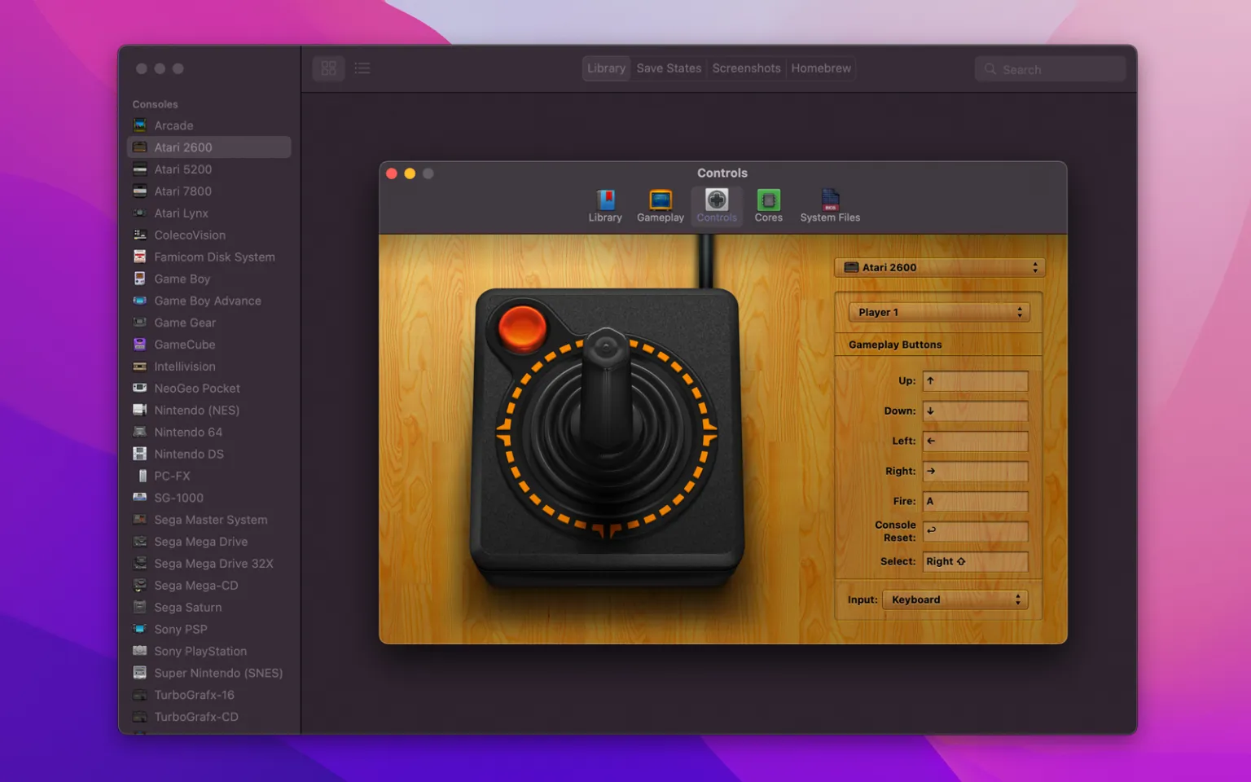Viewport: 1251px width, 782px height.
Task: Click the Fire key binding field
Action: tap(975, 501)
